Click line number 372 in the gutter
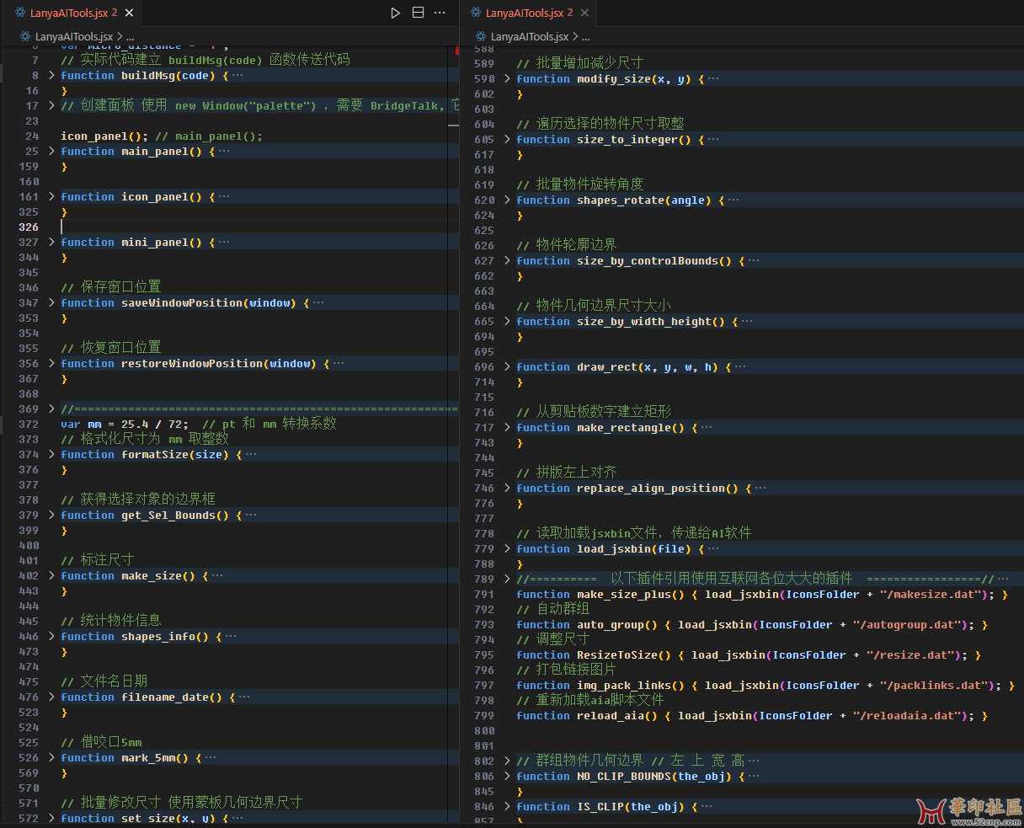 coord(29,425)
